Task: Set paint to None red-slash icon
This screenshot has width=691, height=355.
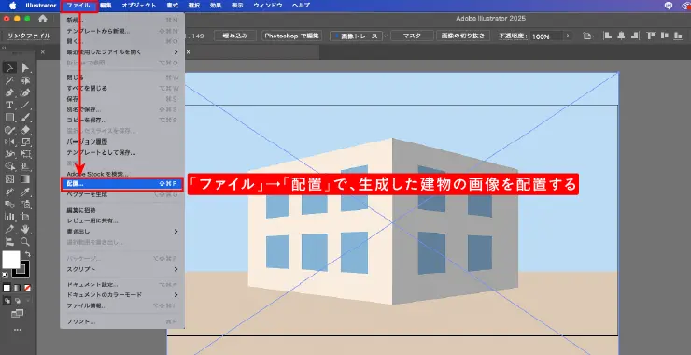Action: click(27, 288)
